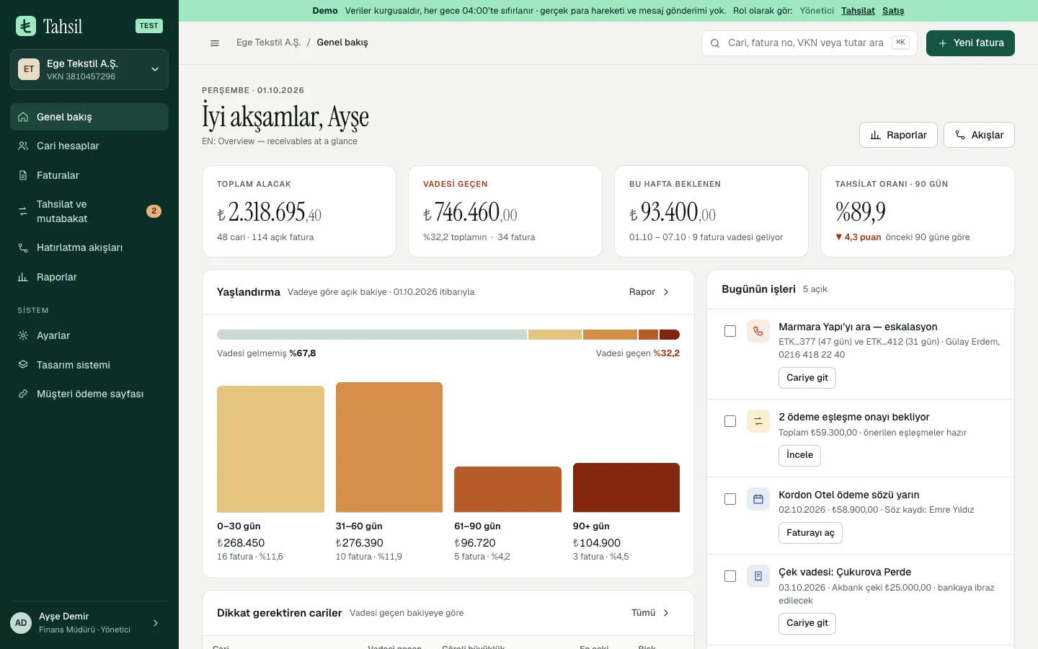Click the 90+ gün aging bar
The image size is (1038, 649).
[626, 487]
